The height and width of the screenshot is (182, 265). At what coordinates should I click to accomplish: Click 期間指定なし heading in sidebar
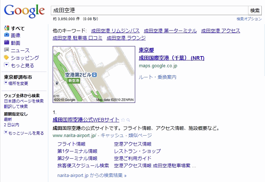click(16, 114)
